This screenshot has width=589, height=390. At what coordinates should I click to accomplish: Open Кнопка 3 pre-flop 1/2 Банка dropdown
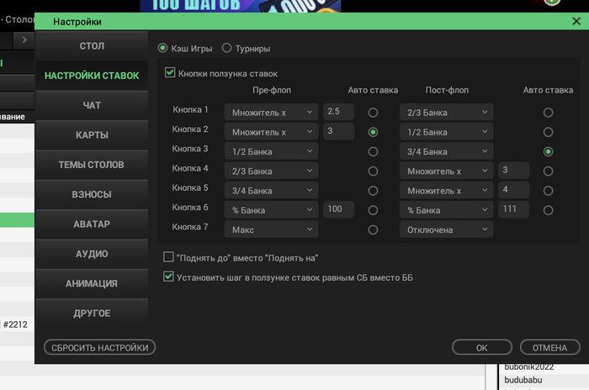271,151
